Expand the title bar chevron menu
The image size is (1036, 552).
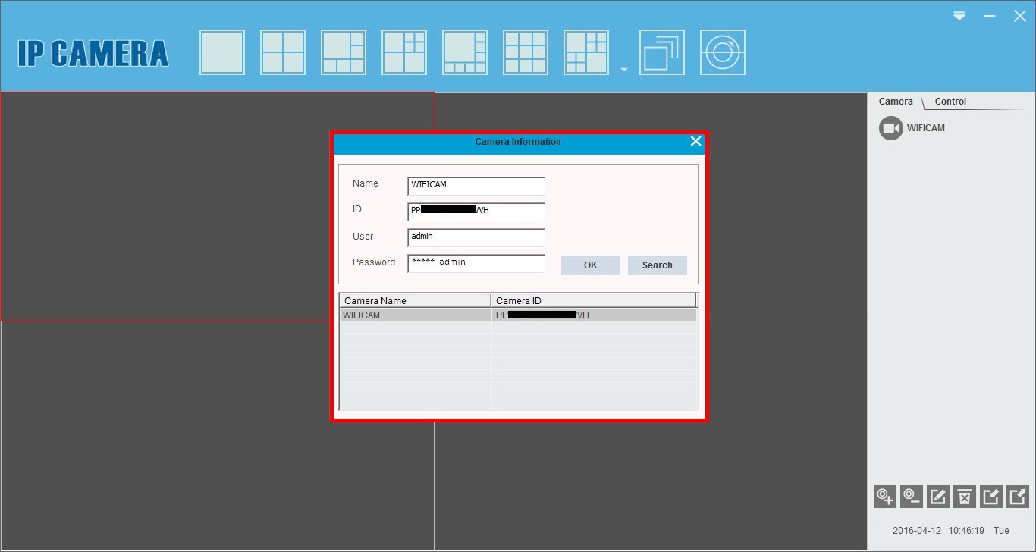pos(959,15)
